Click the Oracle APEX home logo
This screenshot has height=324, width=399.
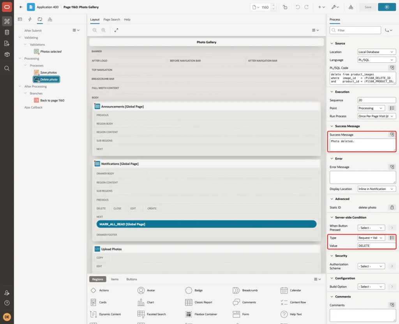tap(7, 7)
